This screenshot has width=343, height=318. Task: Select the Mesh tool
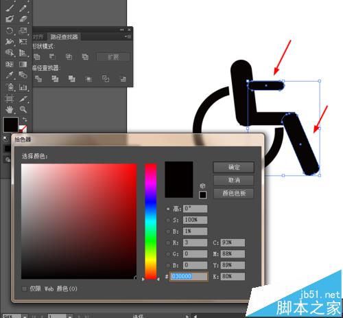coord(10,64)
